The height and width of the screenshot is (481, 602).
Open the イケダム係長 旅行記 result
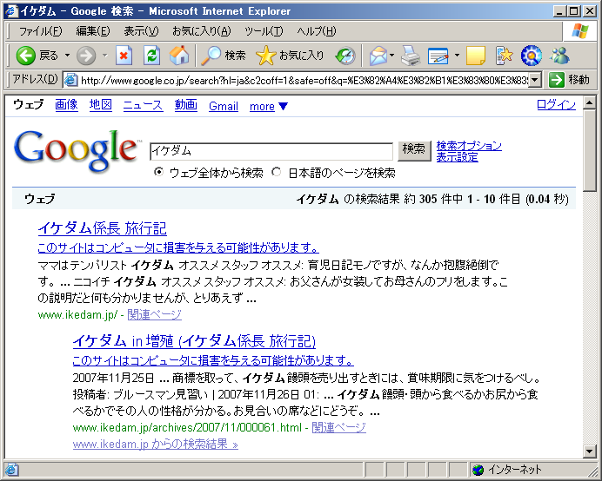102,228
